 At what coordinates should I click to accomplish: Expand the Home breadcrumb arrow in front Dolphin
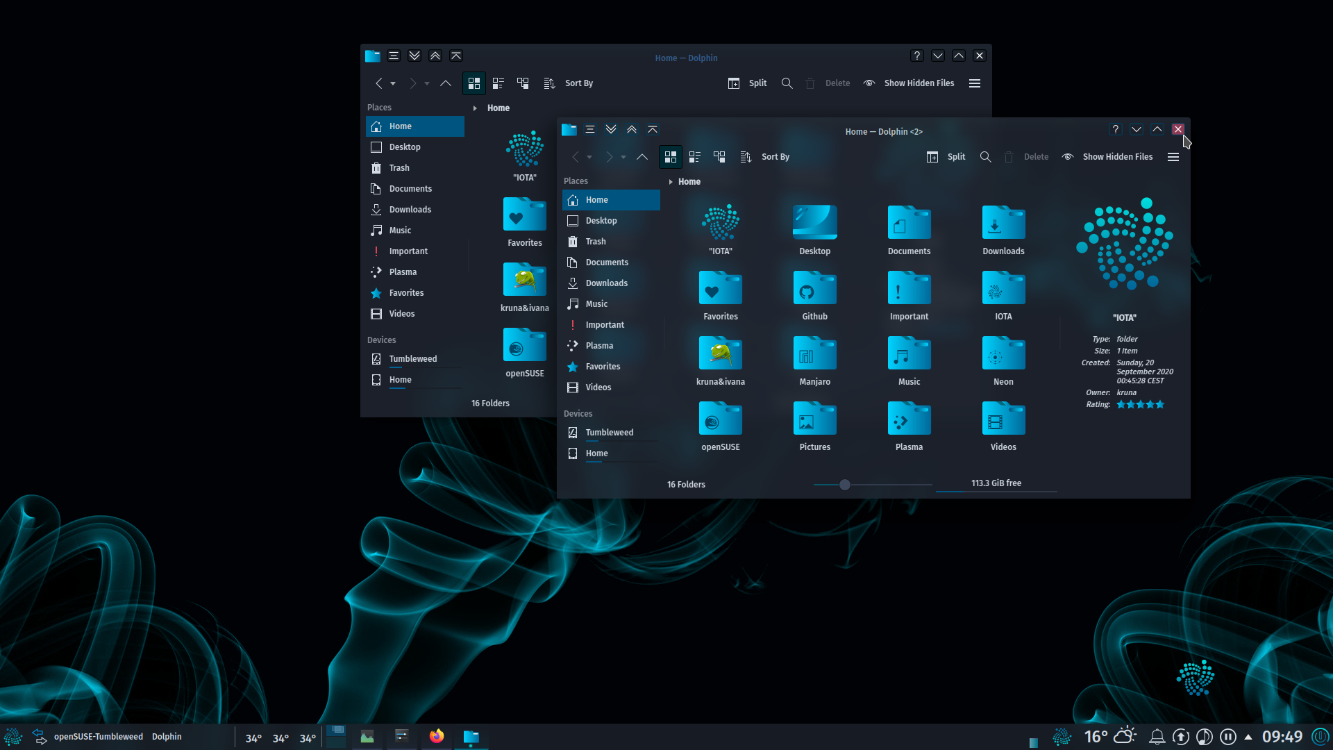(671, 182)
